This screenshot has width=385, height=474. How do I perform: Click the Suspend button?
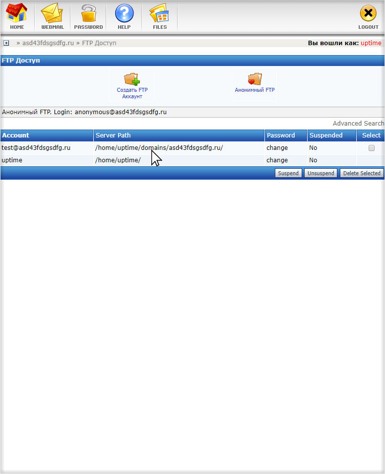[288, 173]
